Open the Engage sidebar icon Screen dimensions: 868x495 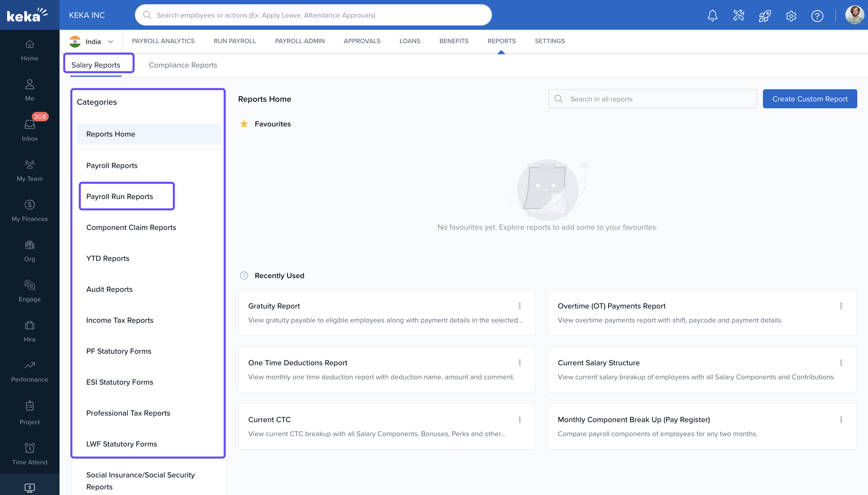point(29,291)
